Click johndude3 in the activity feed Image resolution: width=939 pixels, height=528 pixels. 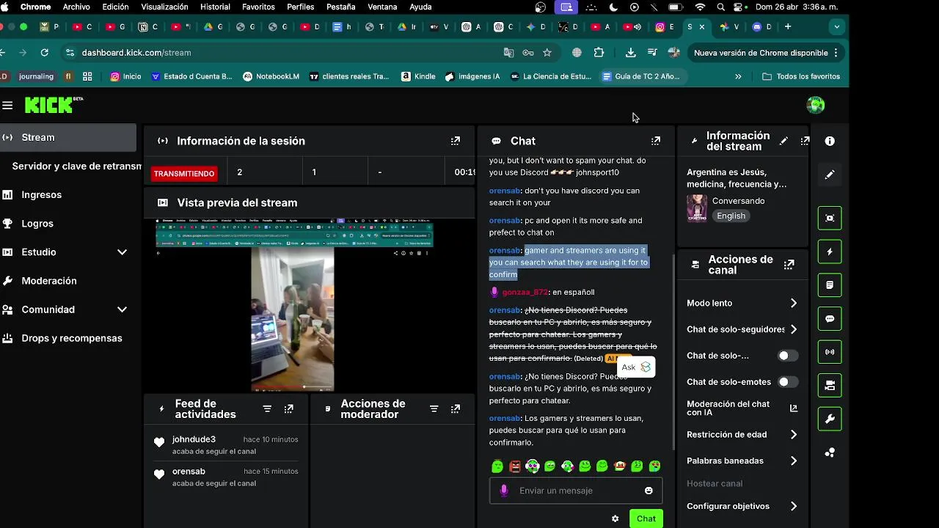click(194, 439)
